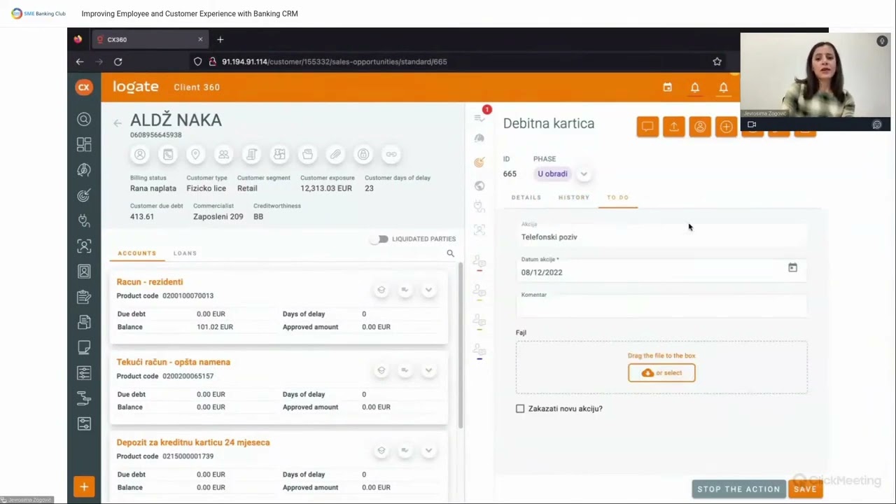
Task: Open the customer profile person icon
Action: pyautogui.click(x=140, y=155)
